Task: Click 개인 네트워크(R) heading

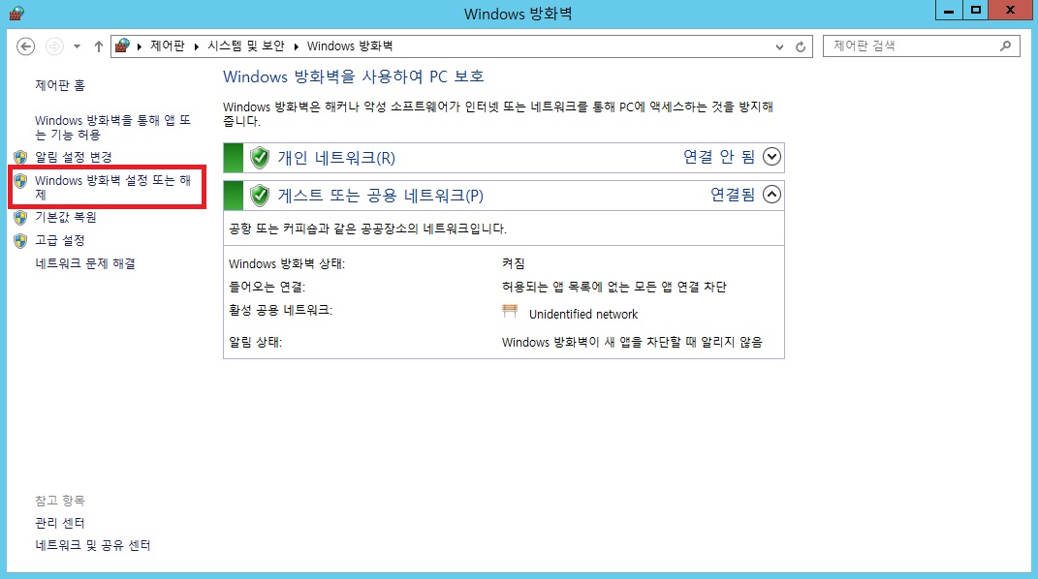Action: (336, 158)
